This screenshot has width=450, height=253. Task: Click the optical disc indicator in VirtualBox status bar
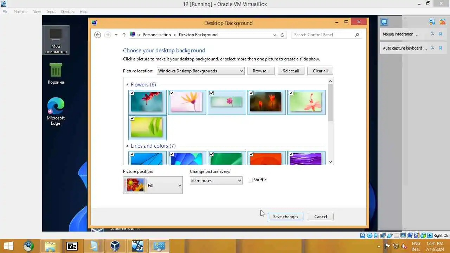369,235
